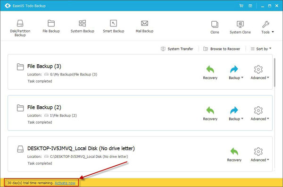Screen dimensions: 283x187
Task: Click the G:\My Backups\File Backup (3) location path
Action: (74, 74)
